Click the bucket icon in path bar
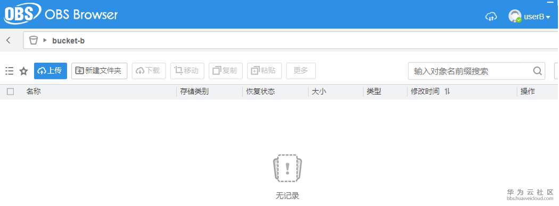The image size is (559, 206). 33,40
